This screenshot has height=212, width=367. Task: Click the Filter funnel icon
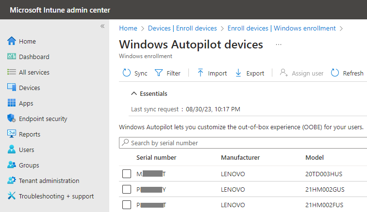click(158, 73)
